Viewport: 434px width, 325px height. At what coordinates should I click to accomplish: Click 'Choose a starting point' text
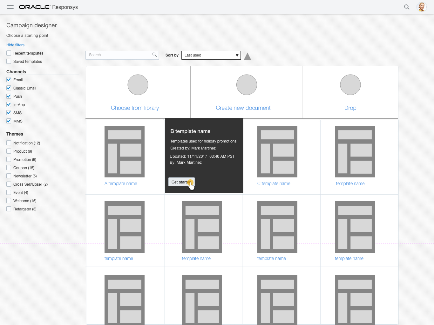click(x=27, y=36)
